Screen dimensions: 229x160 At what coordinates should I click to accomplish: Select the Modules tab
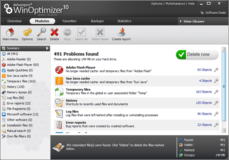[42, 21]
